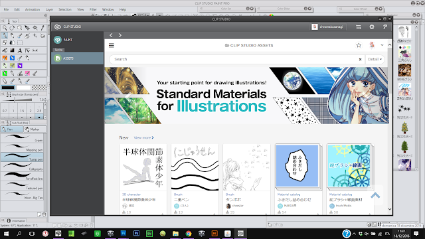
Task: Open the teal gear brush catalog thumbnail
Action: point(349,166)
